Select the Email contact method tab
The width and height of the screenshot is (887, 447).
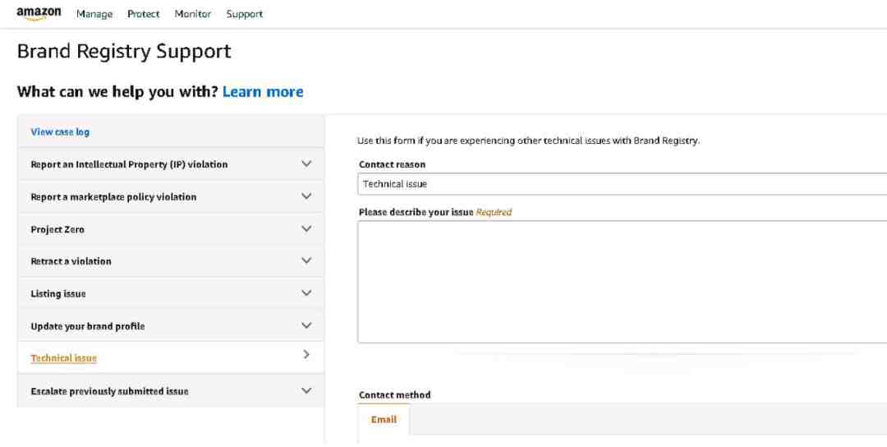(384, 420)
